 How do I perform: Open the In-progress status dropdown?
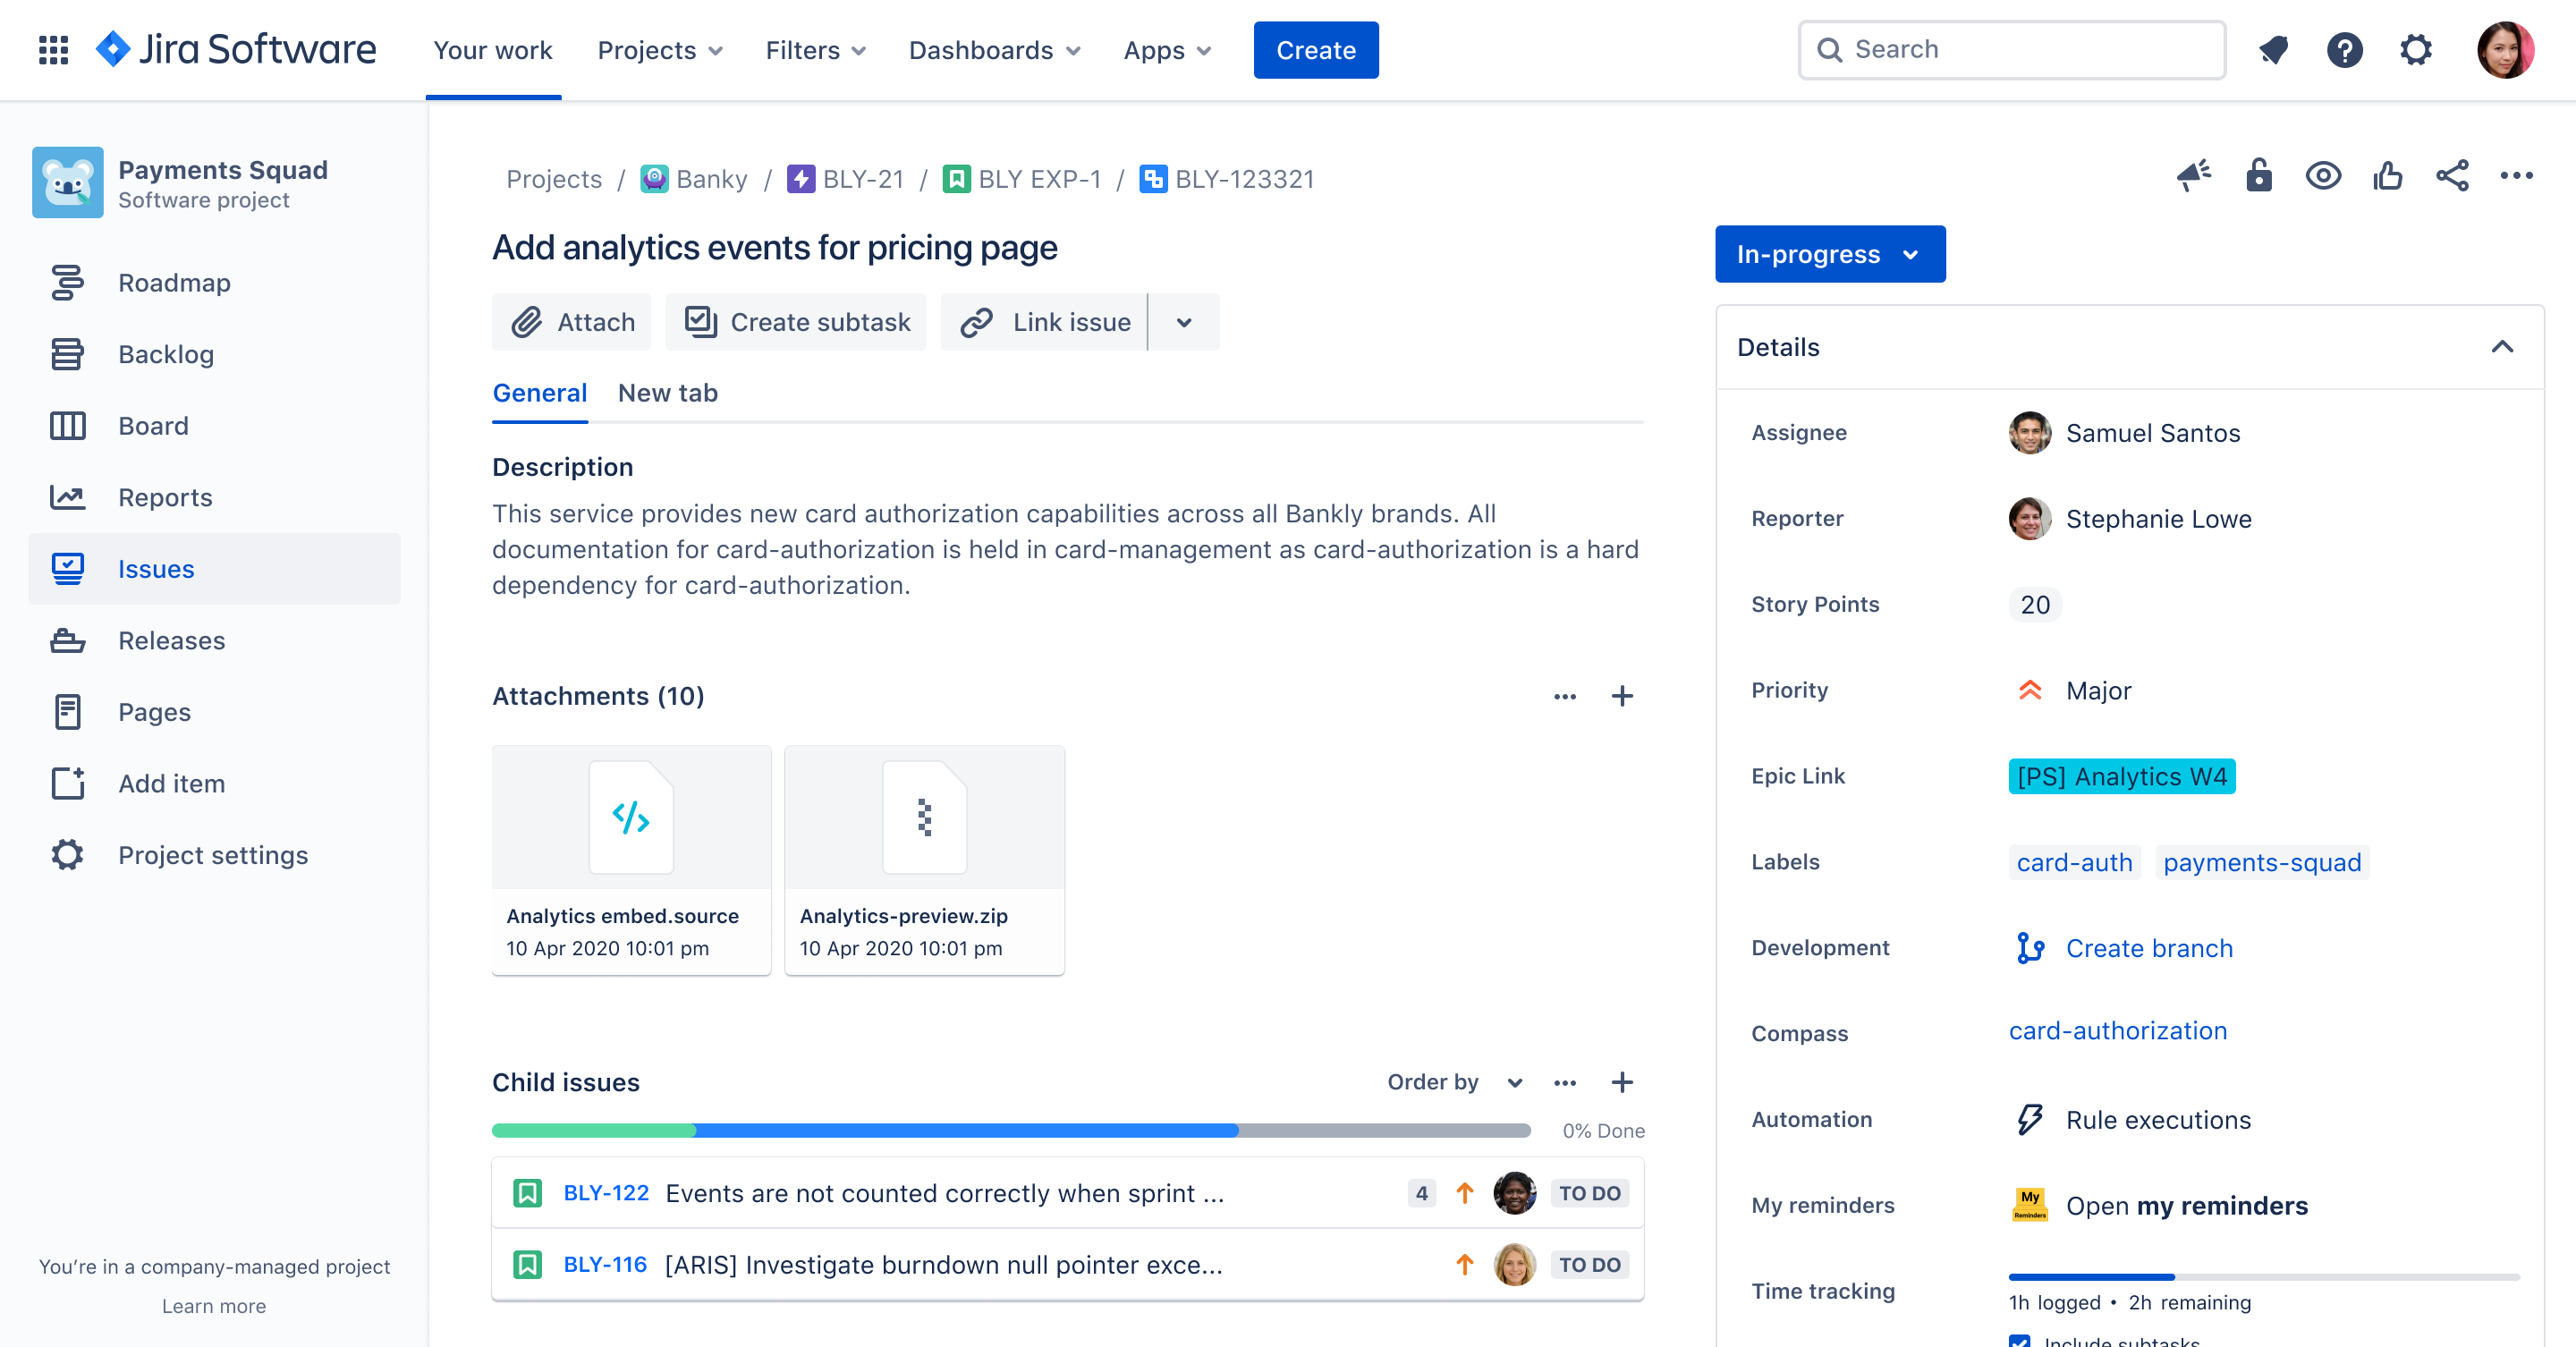[1830, 254]
